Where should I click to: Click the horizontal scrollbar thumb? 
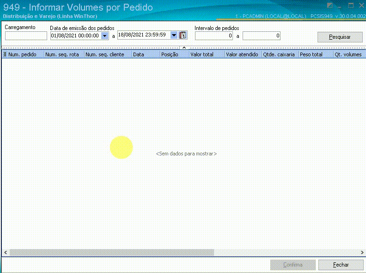tap(111, 252)
